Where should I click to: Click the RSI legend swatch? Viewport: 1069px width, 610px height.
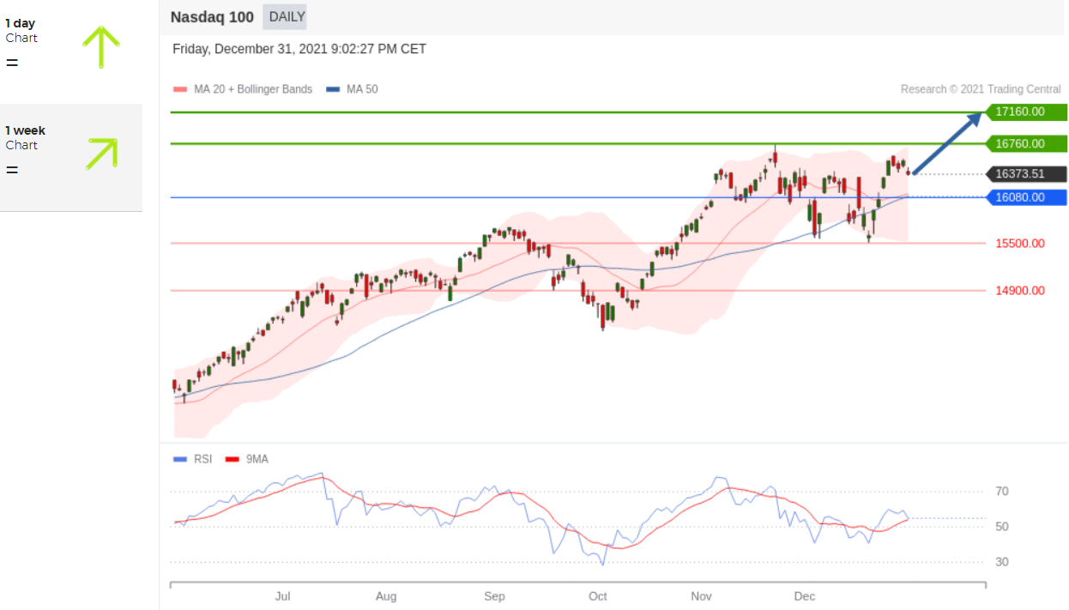[x=179, y=459]
